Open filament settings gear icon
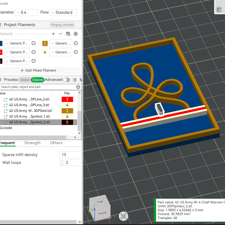Image resolution: width=225 pixels, height=225 pixels. coord(76,34)
